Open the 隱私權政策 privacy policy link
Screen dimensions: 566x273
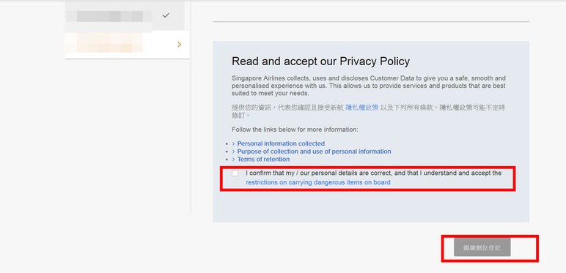click(362, 108)
